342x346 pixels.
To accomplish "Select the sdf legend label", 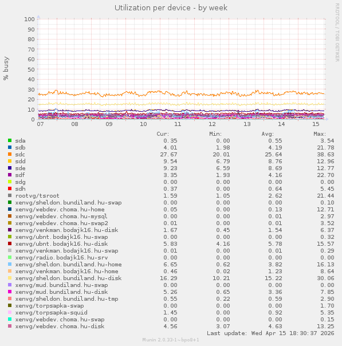I will coord(20,175).
